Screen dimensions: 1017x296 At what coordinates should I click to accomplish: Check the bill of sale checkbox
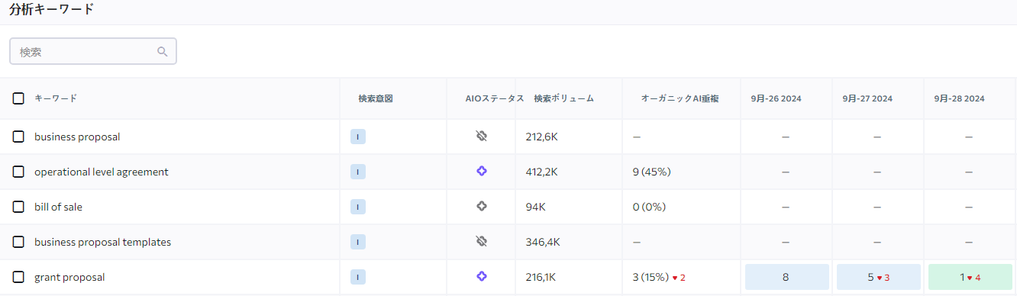(18, 207)
